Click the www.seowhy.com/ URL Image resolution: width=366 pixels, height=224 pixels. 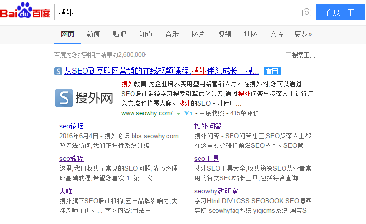point(147,113)
